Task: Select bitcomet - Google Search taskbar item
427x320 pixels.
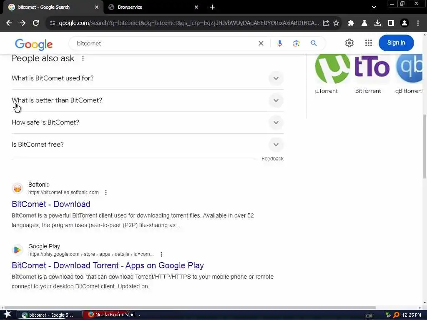Action: (49, 315)
